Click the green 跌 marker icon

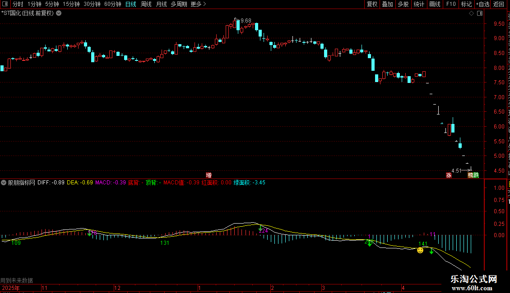click(x=476, y=175)
